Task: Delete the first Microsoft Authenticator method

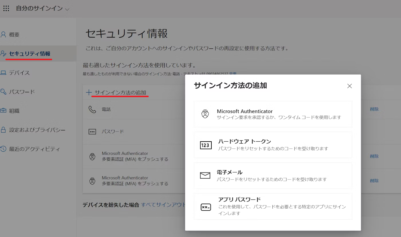Action: point(374,156)
